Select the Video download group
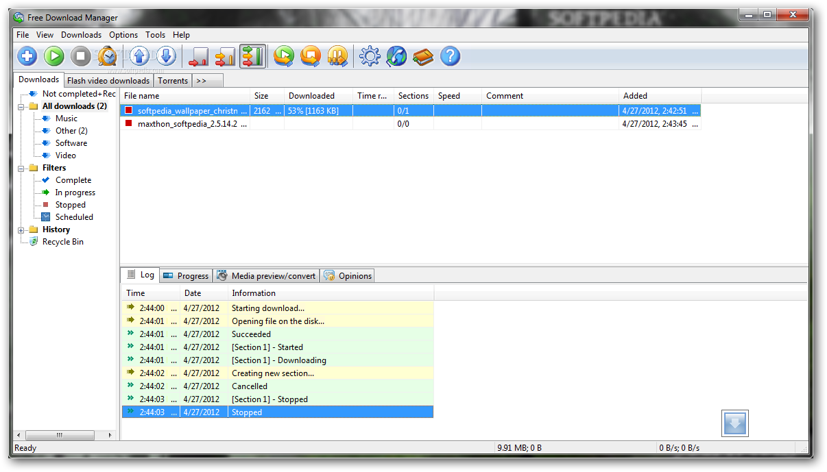The width and height of the screenshot is (827, 472). pyautogui.click(x=66, y=156)
